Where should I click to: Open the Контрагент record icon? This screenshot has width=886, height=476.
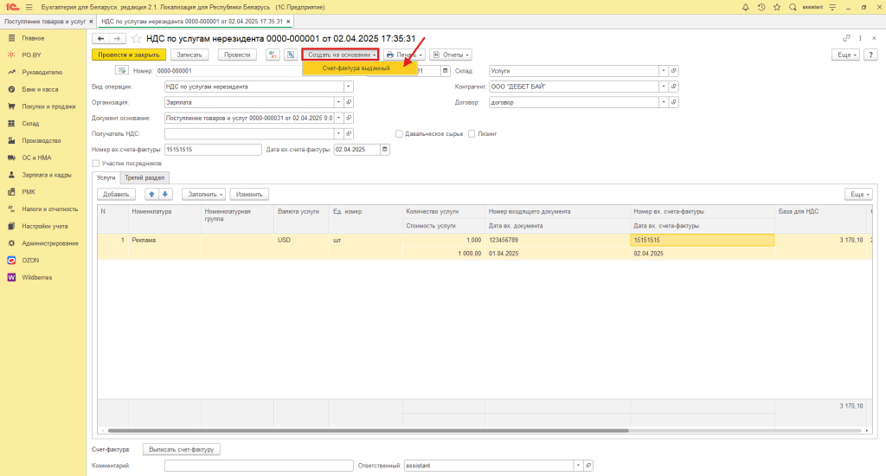(673, 87)
